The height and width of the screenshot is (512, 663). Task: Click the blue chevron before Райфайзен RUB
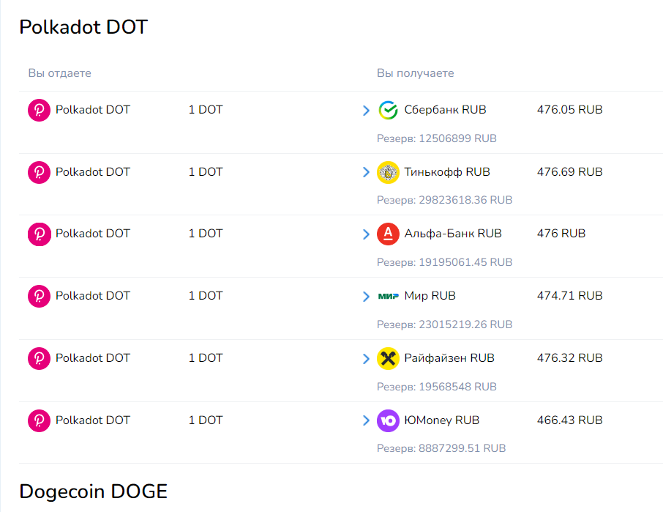coord(366,358)
